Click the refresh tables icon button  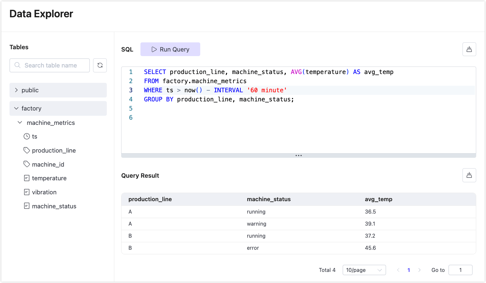[100, 65]
